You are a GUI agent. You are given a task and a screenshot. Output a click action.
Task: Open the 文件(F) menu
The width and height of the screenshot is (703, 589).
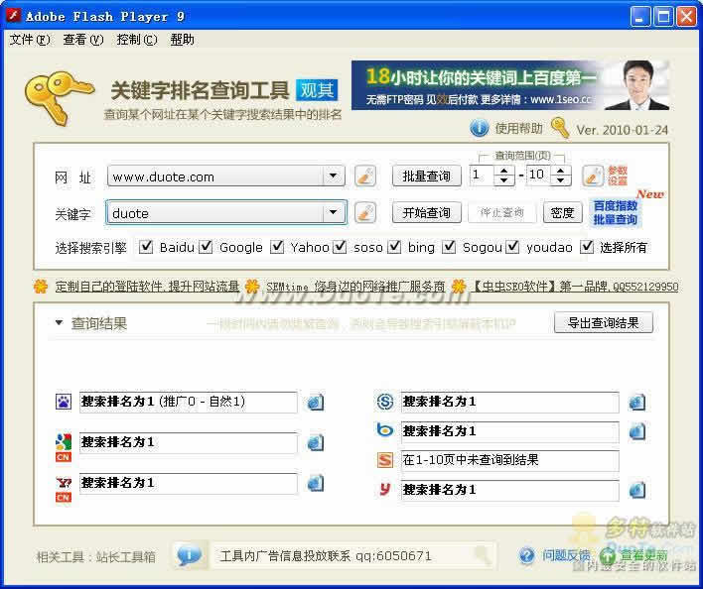point(30,40)
